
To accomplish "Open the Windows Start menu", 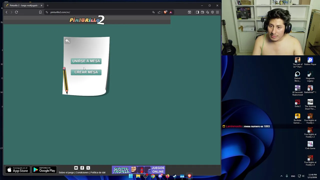I will (131, 176).
